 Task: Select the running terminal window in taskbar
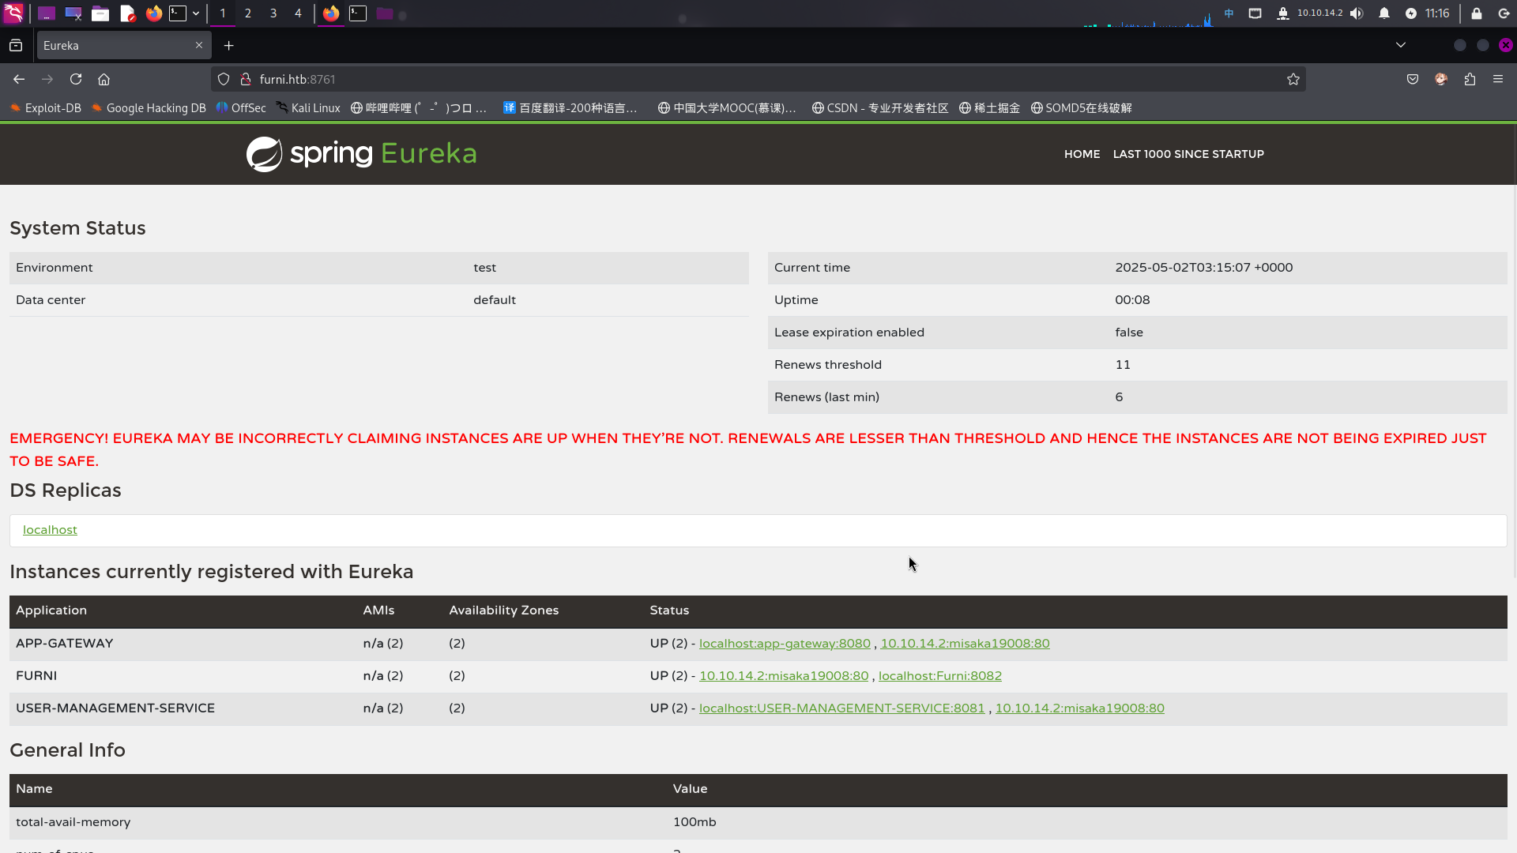point(358,13)
